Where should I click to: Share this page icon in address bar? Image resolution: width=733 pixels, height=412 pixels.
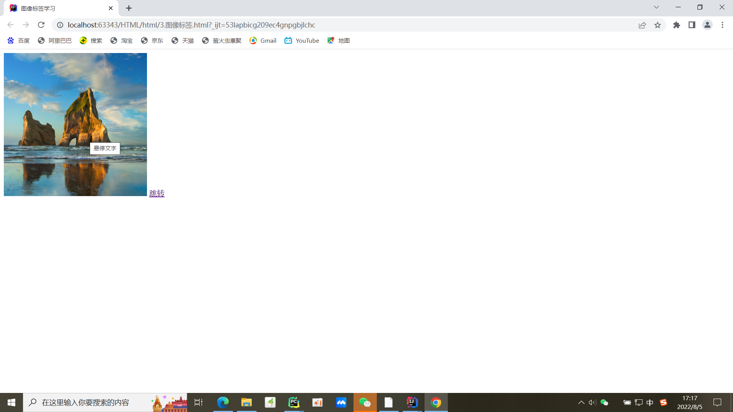point(642,25)
